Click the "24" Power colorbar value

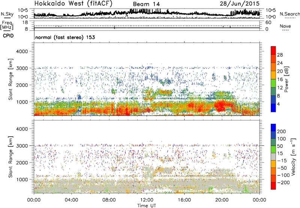tap(280, 63)
